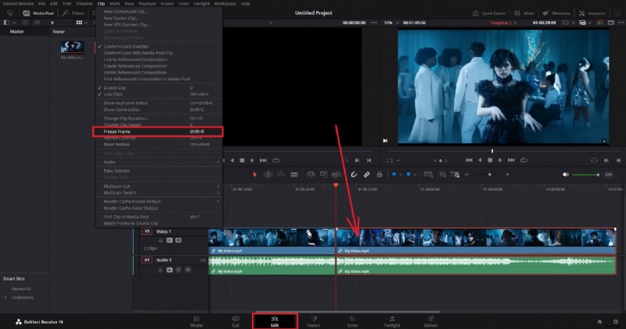Switch to the Color page
This screenshot has width=626, height=329.
click(x=353, y=321)
